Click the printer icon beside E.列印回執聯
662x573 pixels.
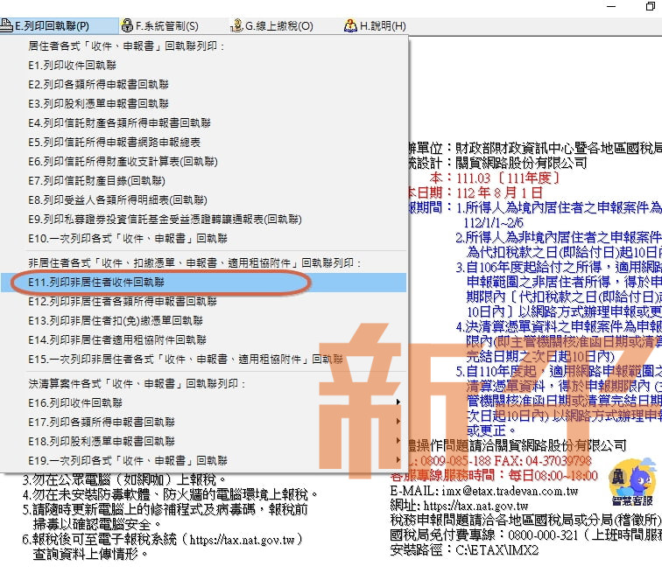point(8,26)
